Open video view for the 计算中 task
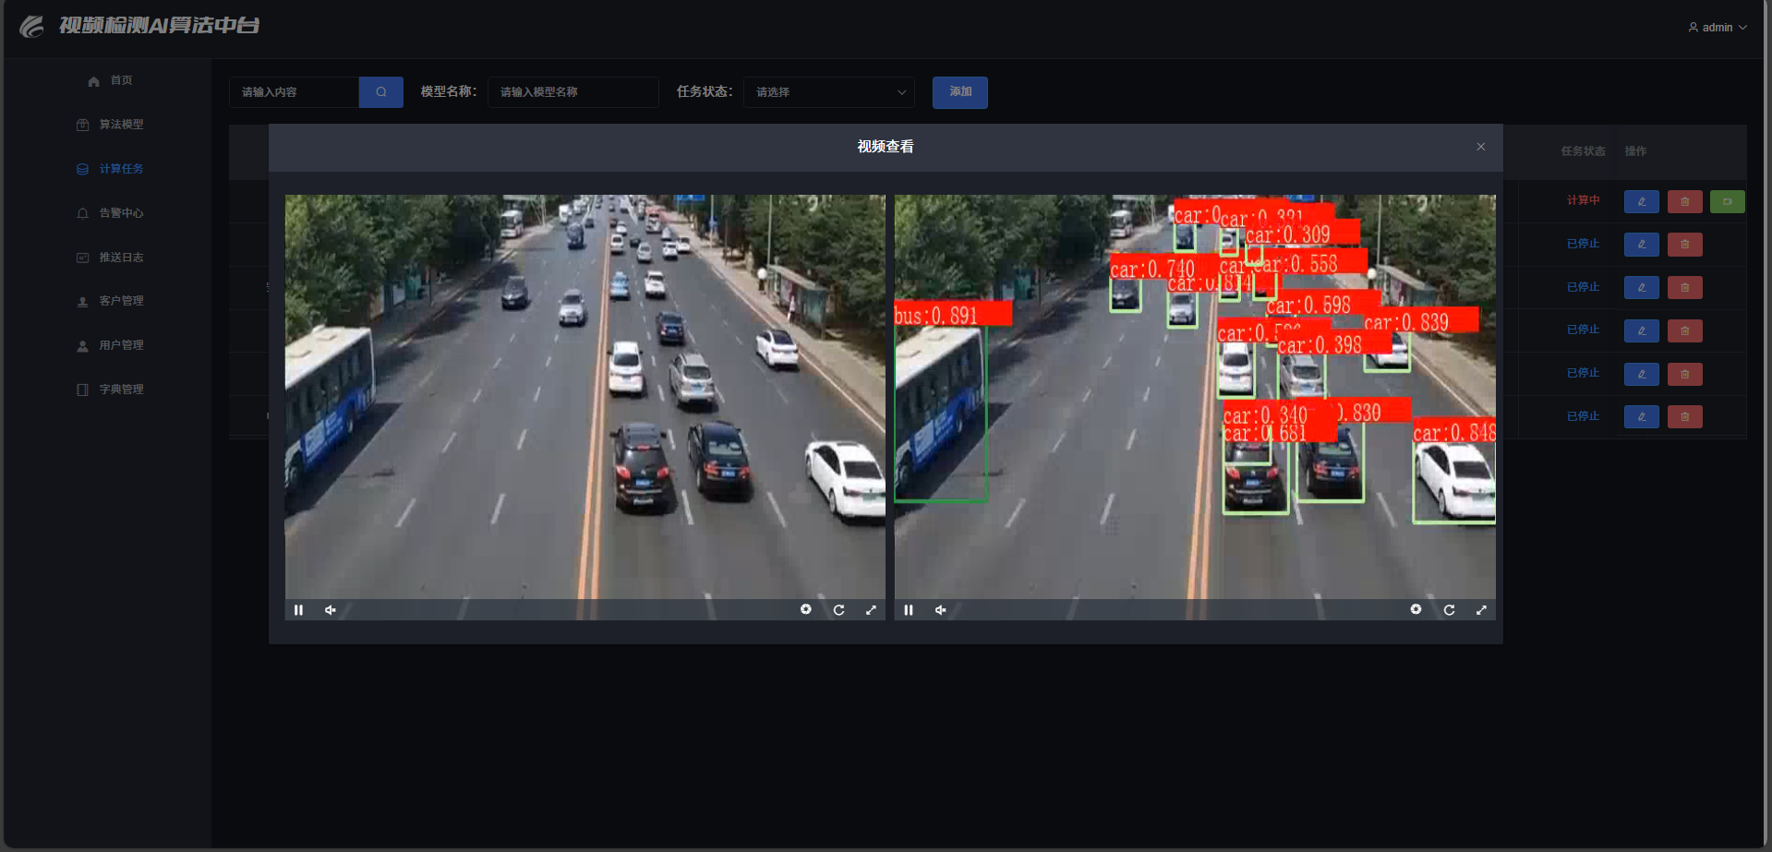 pos(1728,201)
